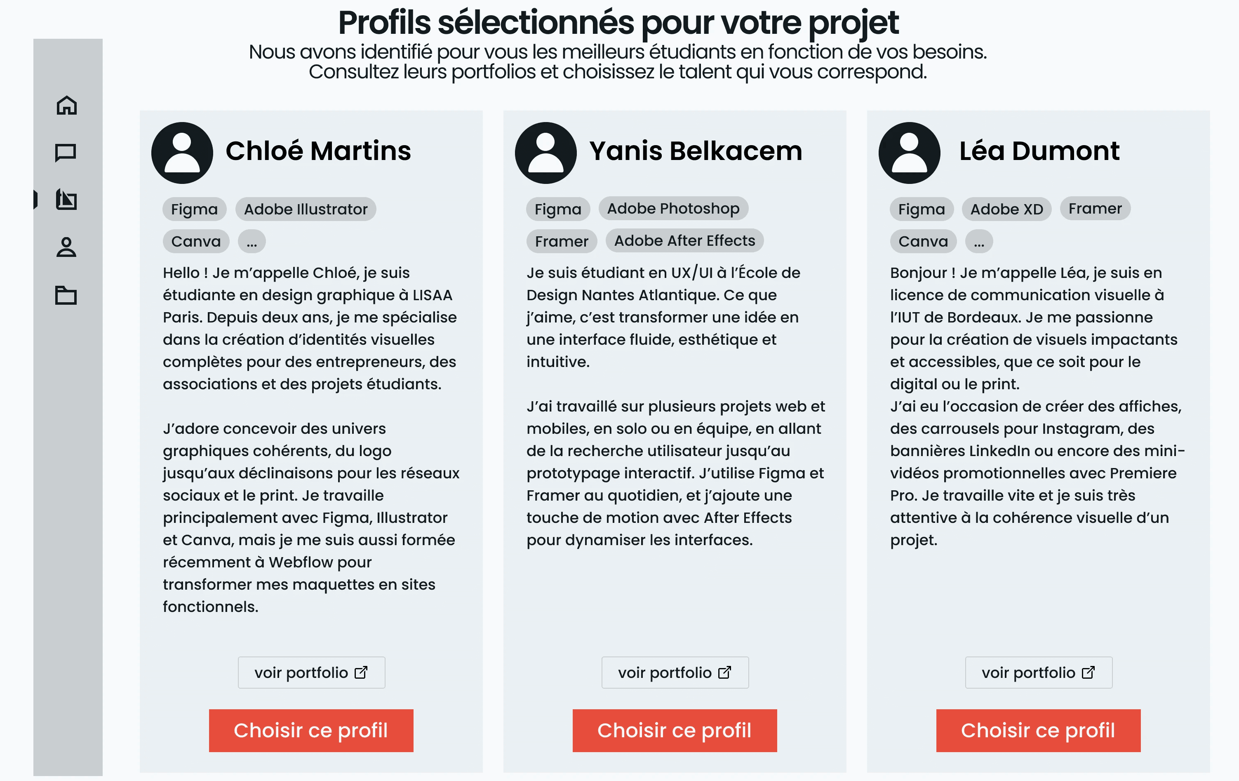Screen dimensions: 1239x781
Task: Select the Adobe After Effects skill tag
Action: pos(684,240)
